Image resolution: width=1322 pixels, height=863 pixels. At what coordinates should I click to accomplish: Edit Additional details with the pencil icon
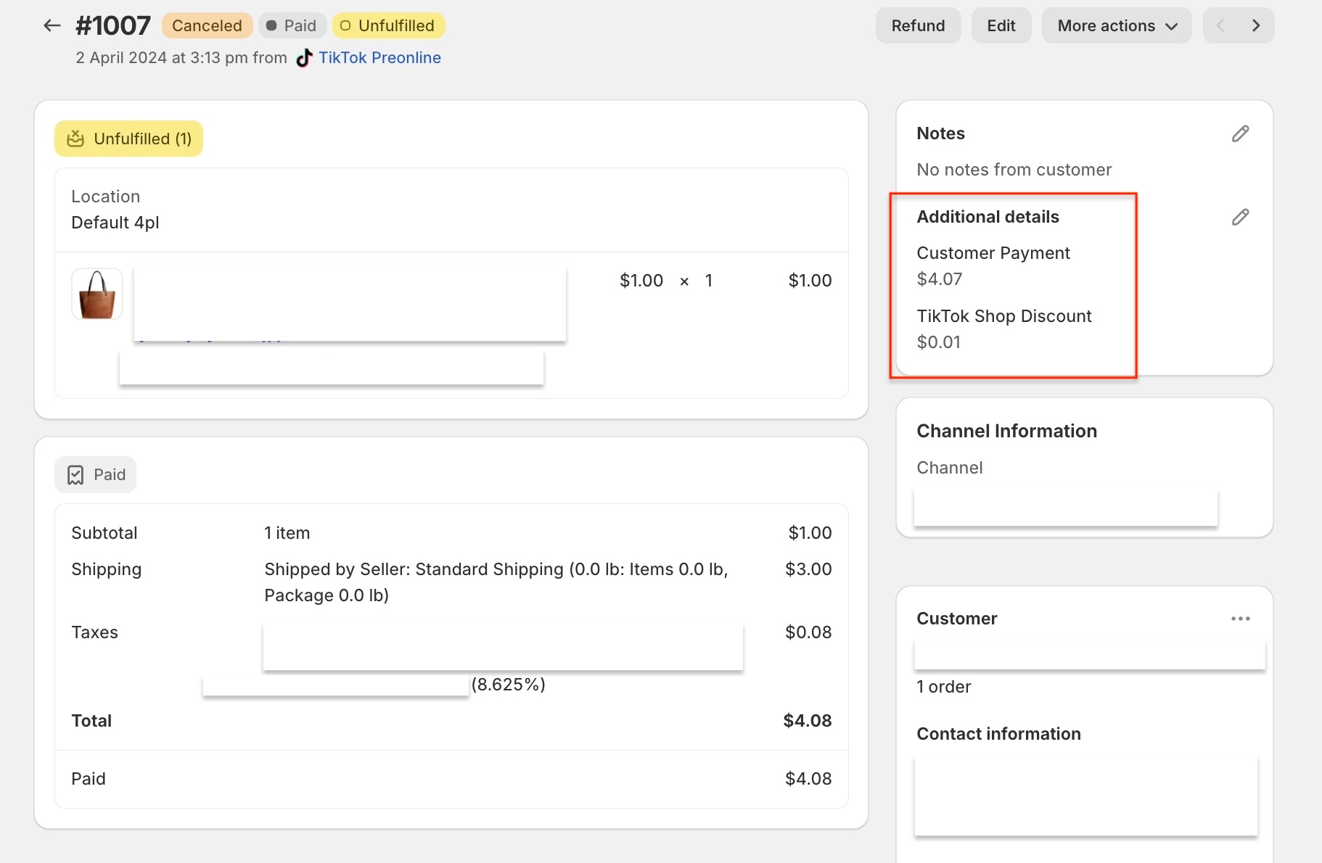pos(1240,217)
